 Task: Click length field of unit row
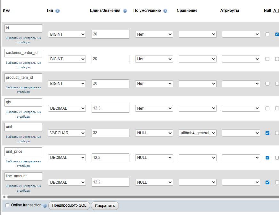(x=110, y=133)
